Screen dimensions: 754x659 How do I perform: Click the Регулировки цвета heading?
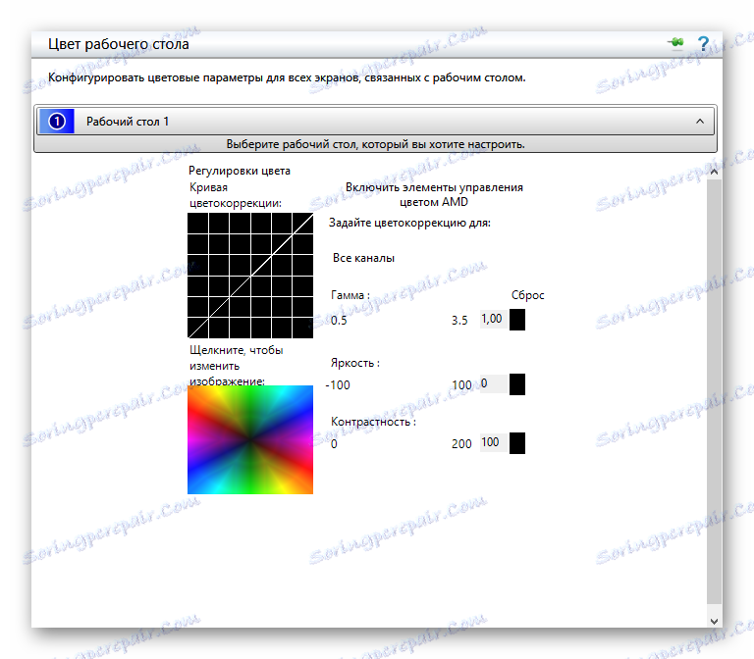click(239, 171)
